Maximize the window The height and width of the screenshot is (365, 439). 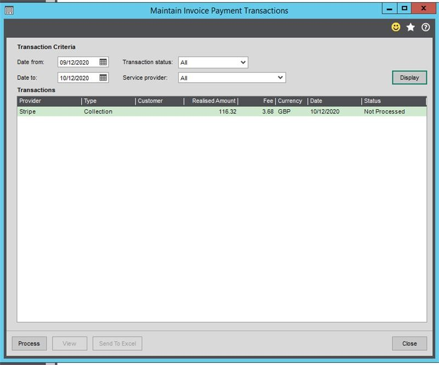point(404,8)
